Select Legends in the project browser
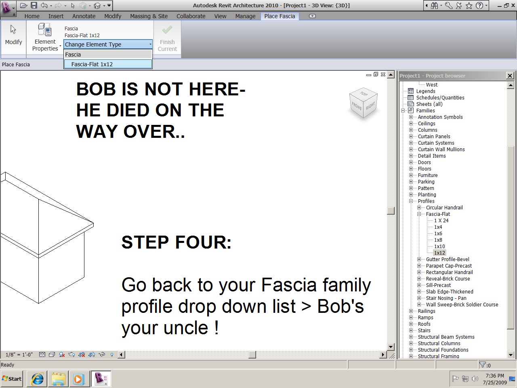This screenshot has width=517, height=388. coord(426,91)
